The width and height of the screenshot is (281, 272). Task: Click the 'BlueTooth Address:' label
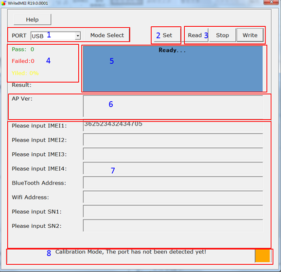coord(39,183)
